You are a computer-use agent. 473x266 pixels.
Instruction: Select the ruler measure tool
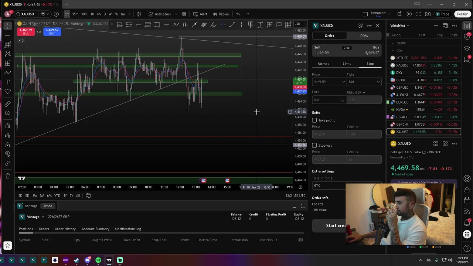click(7, 104)
